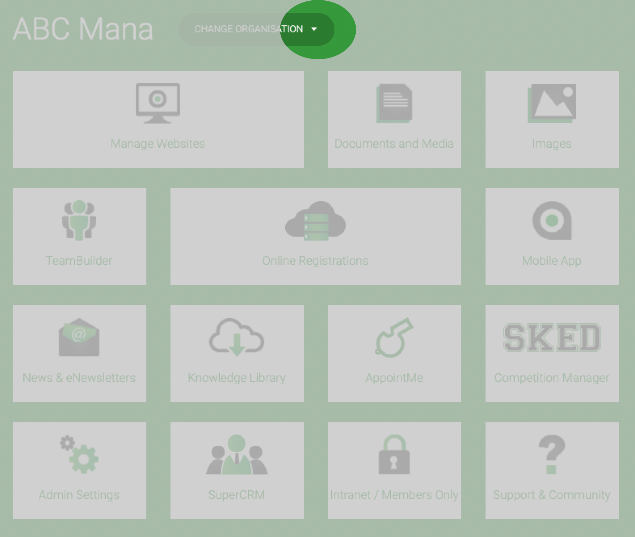Click the Mobile App icon
This screenshot has height=537, width=635.
552,220
